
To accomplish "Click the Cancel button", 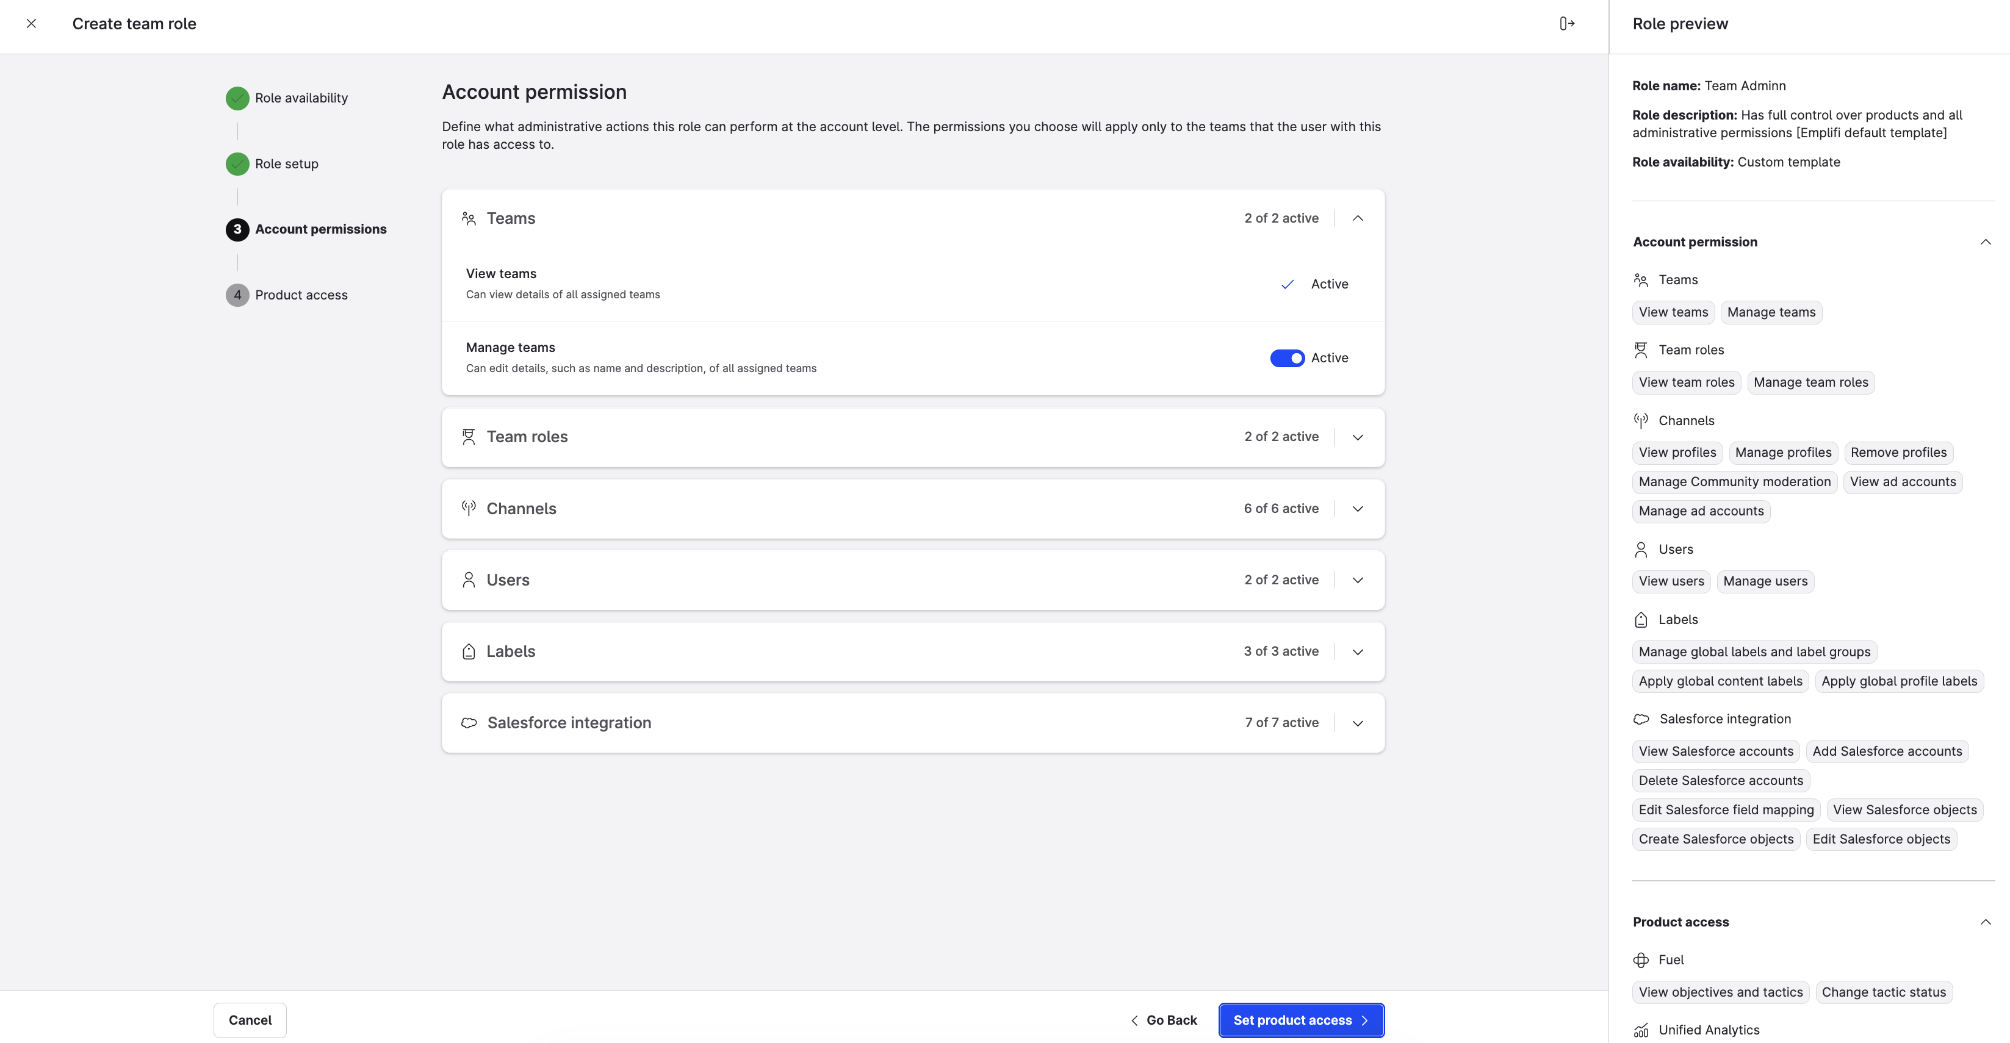I will coord(250,1020).
